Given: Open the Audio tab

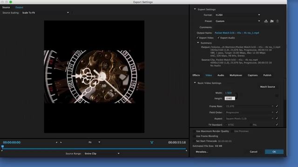Looking at the screenshot, I should pos(221,75).
